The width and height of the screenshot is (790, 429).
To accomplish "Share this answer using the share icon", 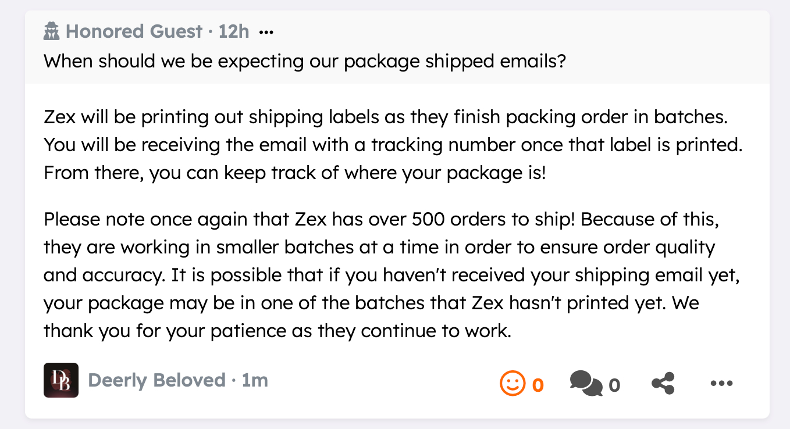I will 663,383.
